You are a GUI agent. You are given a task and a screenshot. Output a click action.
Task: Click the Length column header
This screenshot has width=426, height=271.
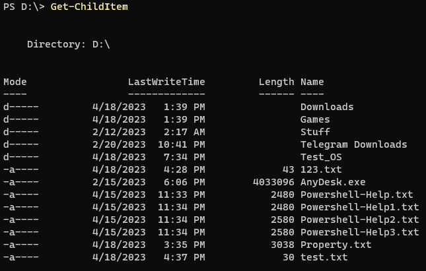click(276, 82)
